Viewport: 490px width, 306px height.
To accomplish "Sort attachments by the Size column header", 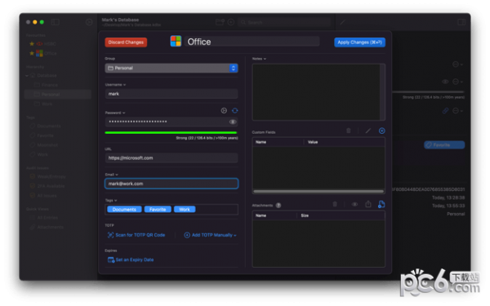I will click(x=341, y=215).
